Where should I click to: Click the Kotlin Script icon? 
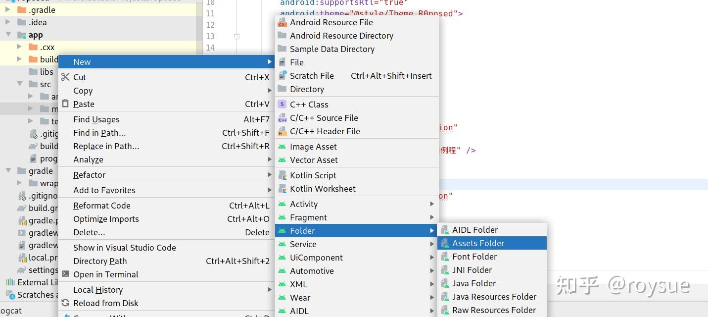(282, 175)
